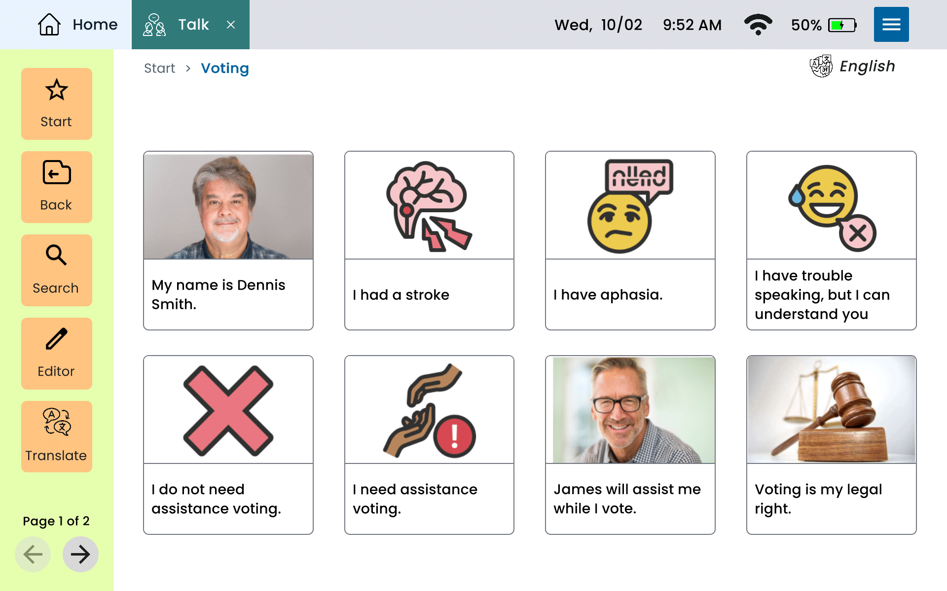
Task: Go back using previous arrow button
Action: tap(32, 554)
